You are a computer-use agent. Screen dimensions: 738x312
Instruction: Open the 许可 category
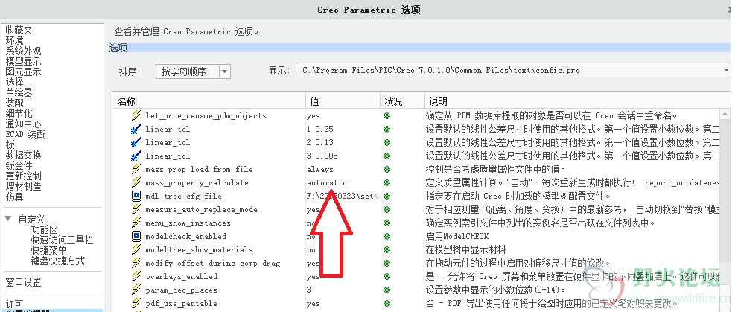pyautogui.click(x=14, y=304)
